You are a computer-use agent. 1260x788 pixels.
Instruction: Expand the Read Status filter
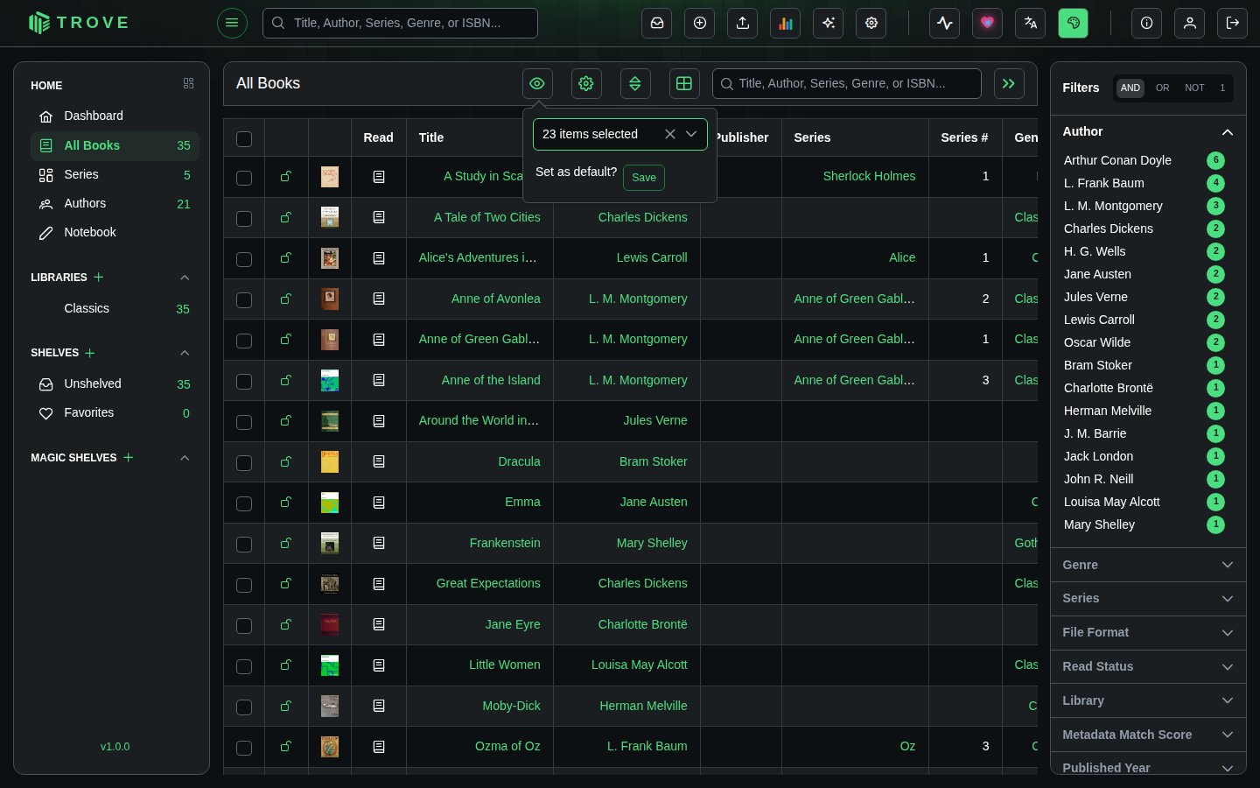tap(1148, 666)
